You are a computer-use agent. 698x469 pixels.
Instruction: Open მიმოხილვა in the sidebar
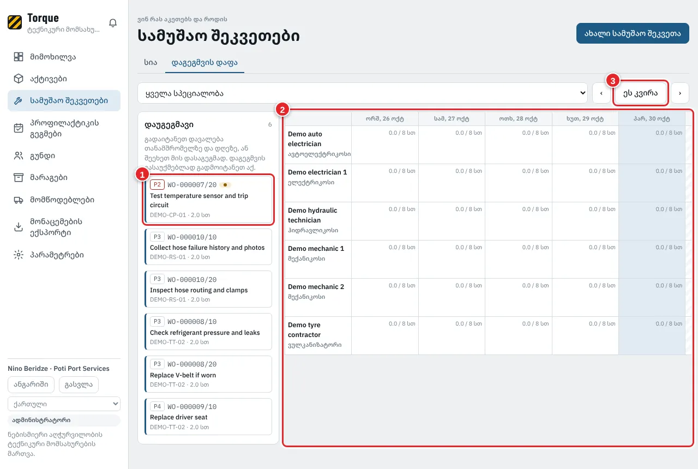pos(64,57)
